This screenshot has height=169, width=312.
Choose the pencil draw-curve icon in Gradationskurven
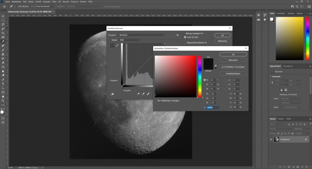[117, 45]
